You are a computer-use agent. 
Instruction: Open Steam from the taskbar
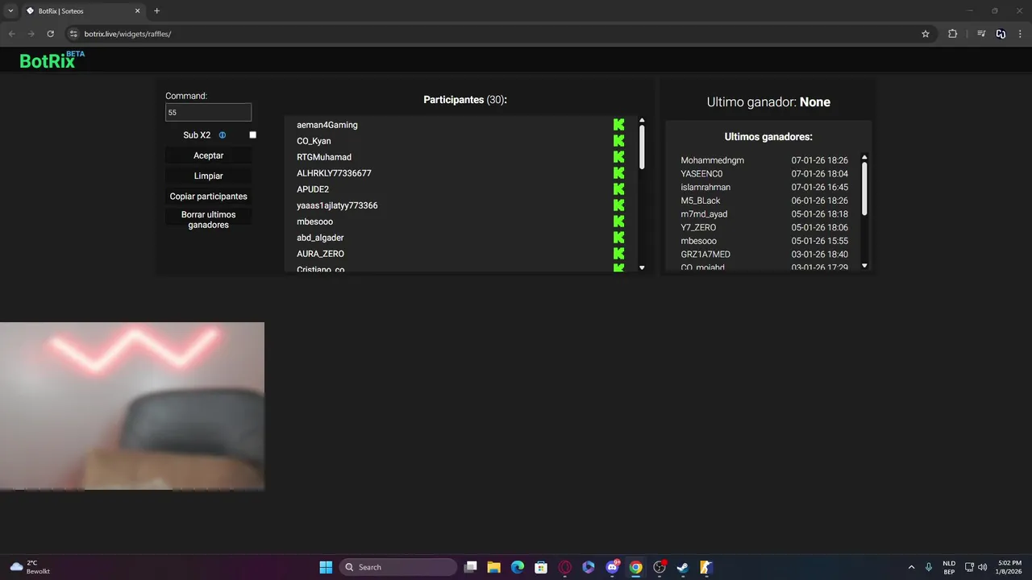pos(683,567)
